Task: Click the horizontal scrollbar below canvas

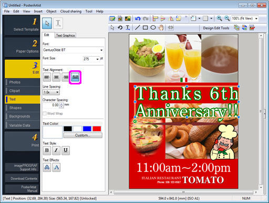Action: click(x=183, y=192)
